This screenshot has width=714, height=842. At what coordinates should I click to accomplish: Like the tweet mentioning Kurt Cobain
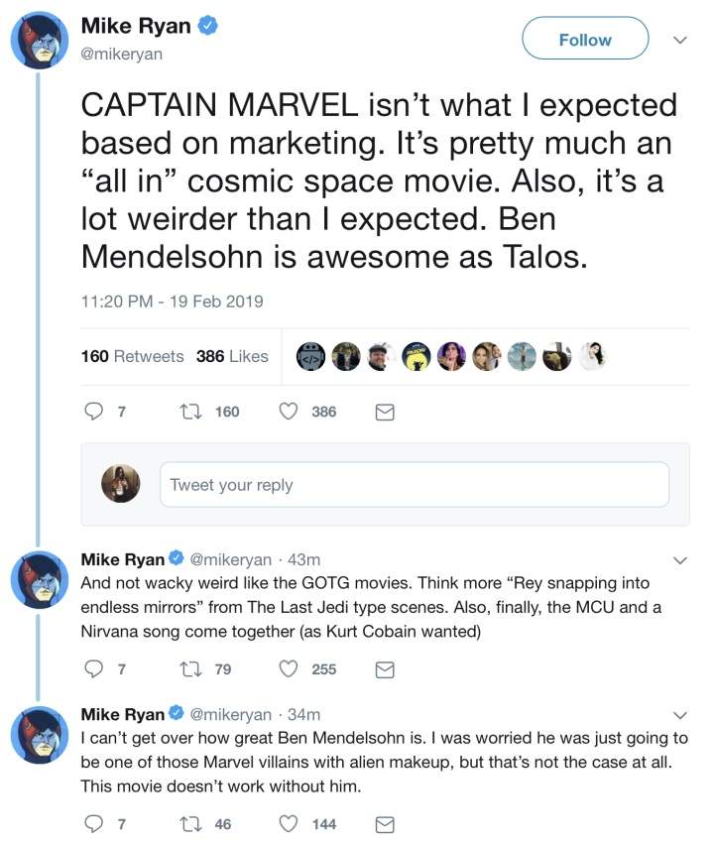click(x=290, y=669)
